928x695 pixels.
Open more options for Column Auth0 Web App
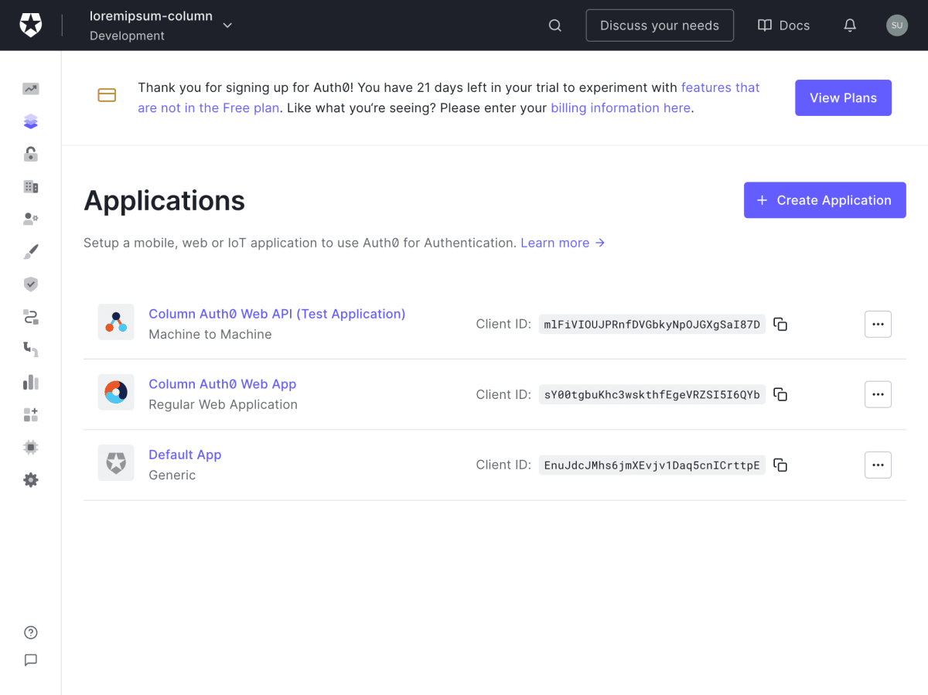point(878,394)
